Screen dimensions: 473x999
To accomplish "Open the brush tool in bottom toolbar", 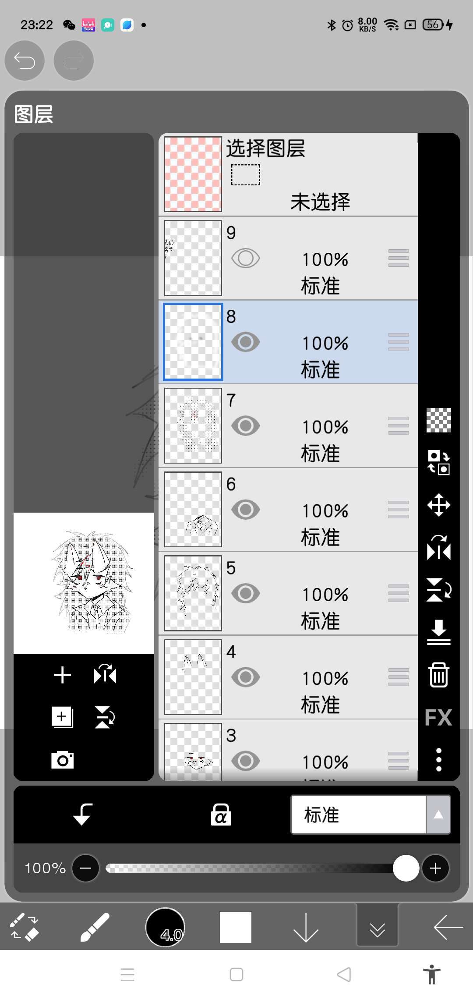I will click(95, 928).
